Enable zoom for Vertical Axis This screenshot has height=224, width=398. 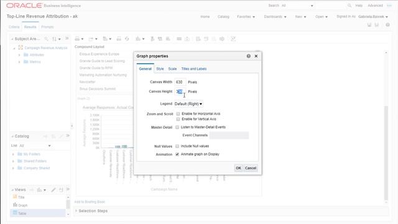tap(178, 119)
